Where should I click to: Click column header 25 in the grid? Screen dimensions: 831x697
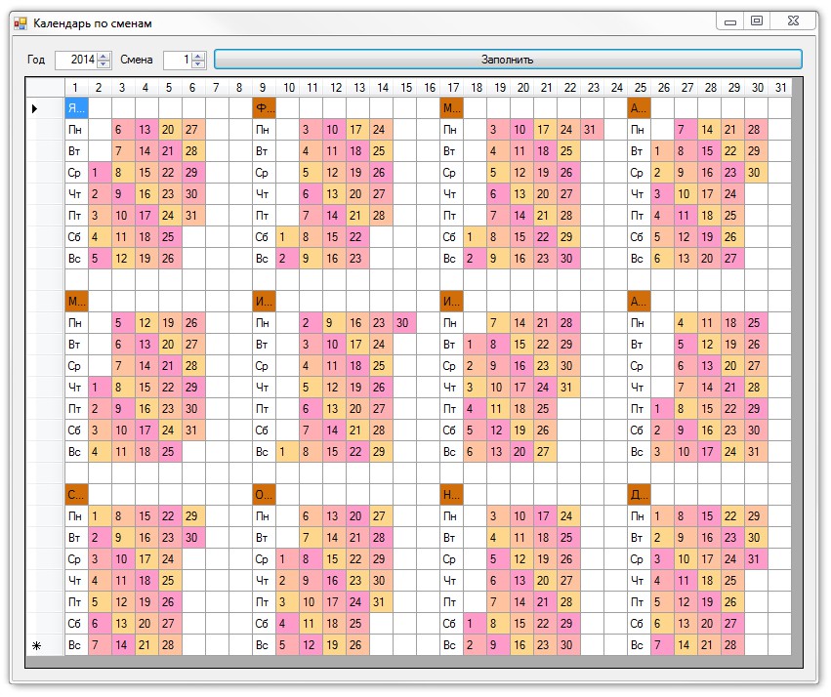(x=640, y=88)
